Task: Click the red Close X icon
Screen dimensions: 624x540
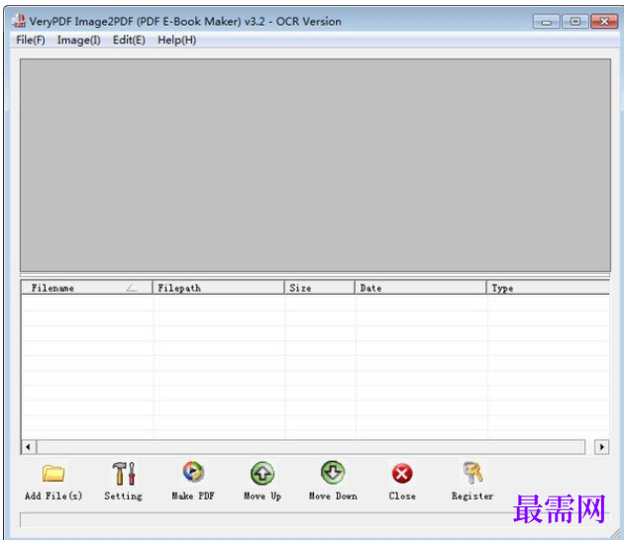Action: [402, 474]
